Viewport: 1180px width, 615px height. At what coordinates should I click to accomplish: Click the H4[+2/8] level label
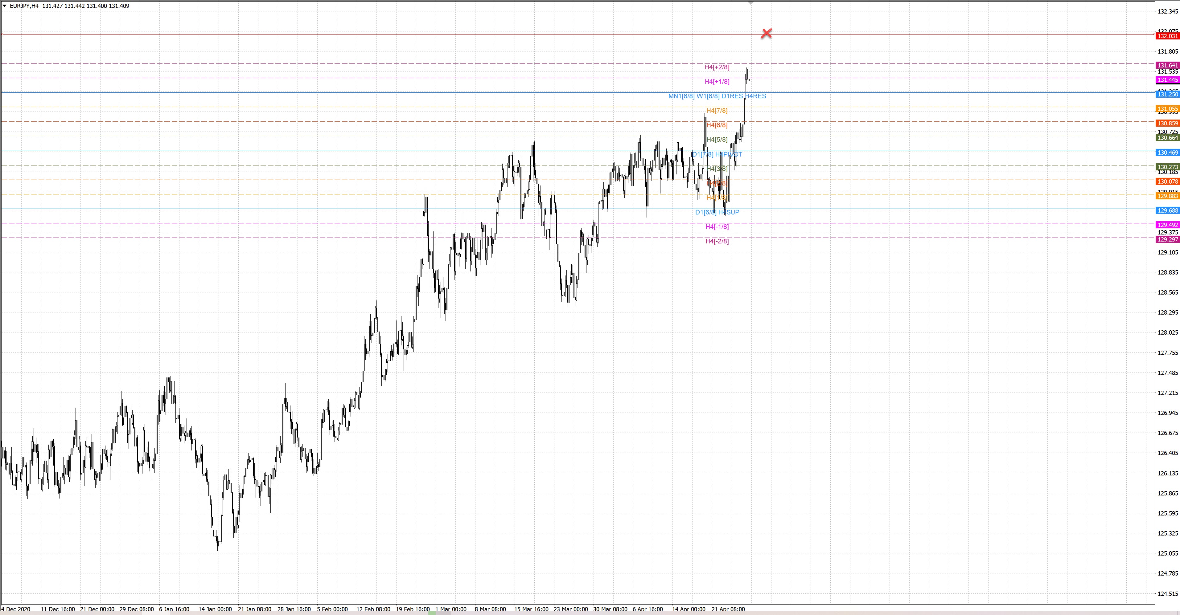point(717,67)
